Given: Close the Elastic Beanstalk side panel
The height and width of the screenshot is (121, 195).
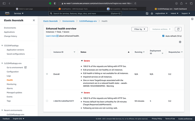Looking at the screenshot, I should [34, 20].
